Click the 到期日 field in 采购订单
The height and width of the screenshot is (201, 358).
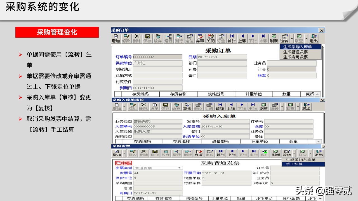(x=157, y=88)
